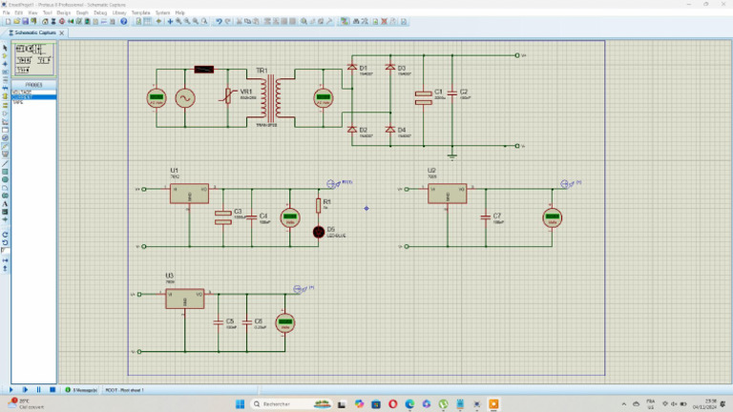
Task: Open the Help menu
Action: 180,12
